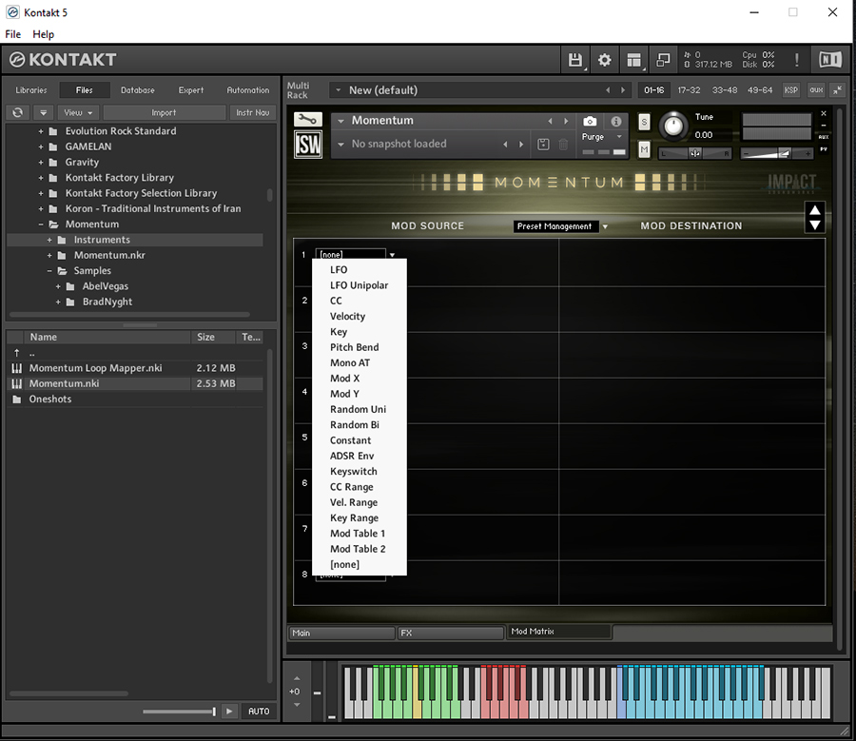Click previous instrument arrow beside Momentum
The width and height of the screenshot is (856, 741).
click(x=550, y=121)
